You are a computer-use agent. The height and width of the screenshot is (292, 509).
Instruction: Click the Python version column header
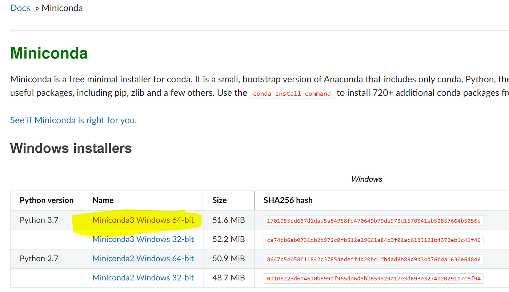(x=46, y=200)
